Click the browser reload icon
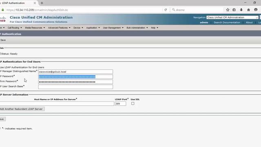Viewport: 261px width, 147px height. (x=166, y=10)
